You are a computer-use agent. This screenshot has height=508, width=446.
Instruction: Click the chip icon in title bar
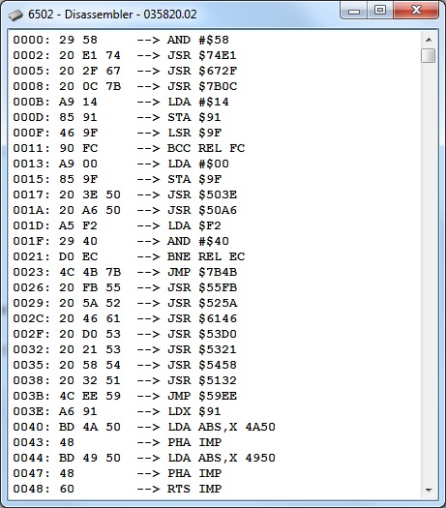click(15, 15)
